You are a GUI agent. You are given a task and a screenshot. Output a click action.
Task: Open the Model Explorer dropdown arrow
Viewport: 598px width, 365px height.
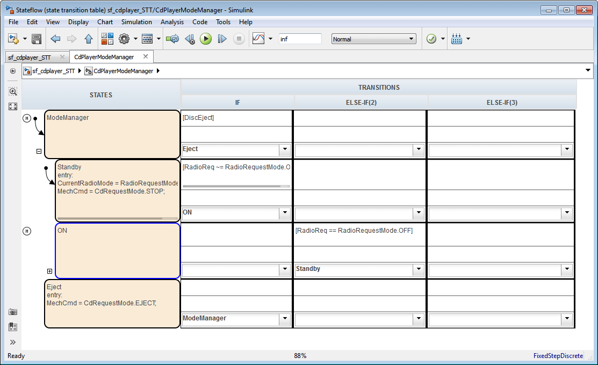[x=158, y=39]
